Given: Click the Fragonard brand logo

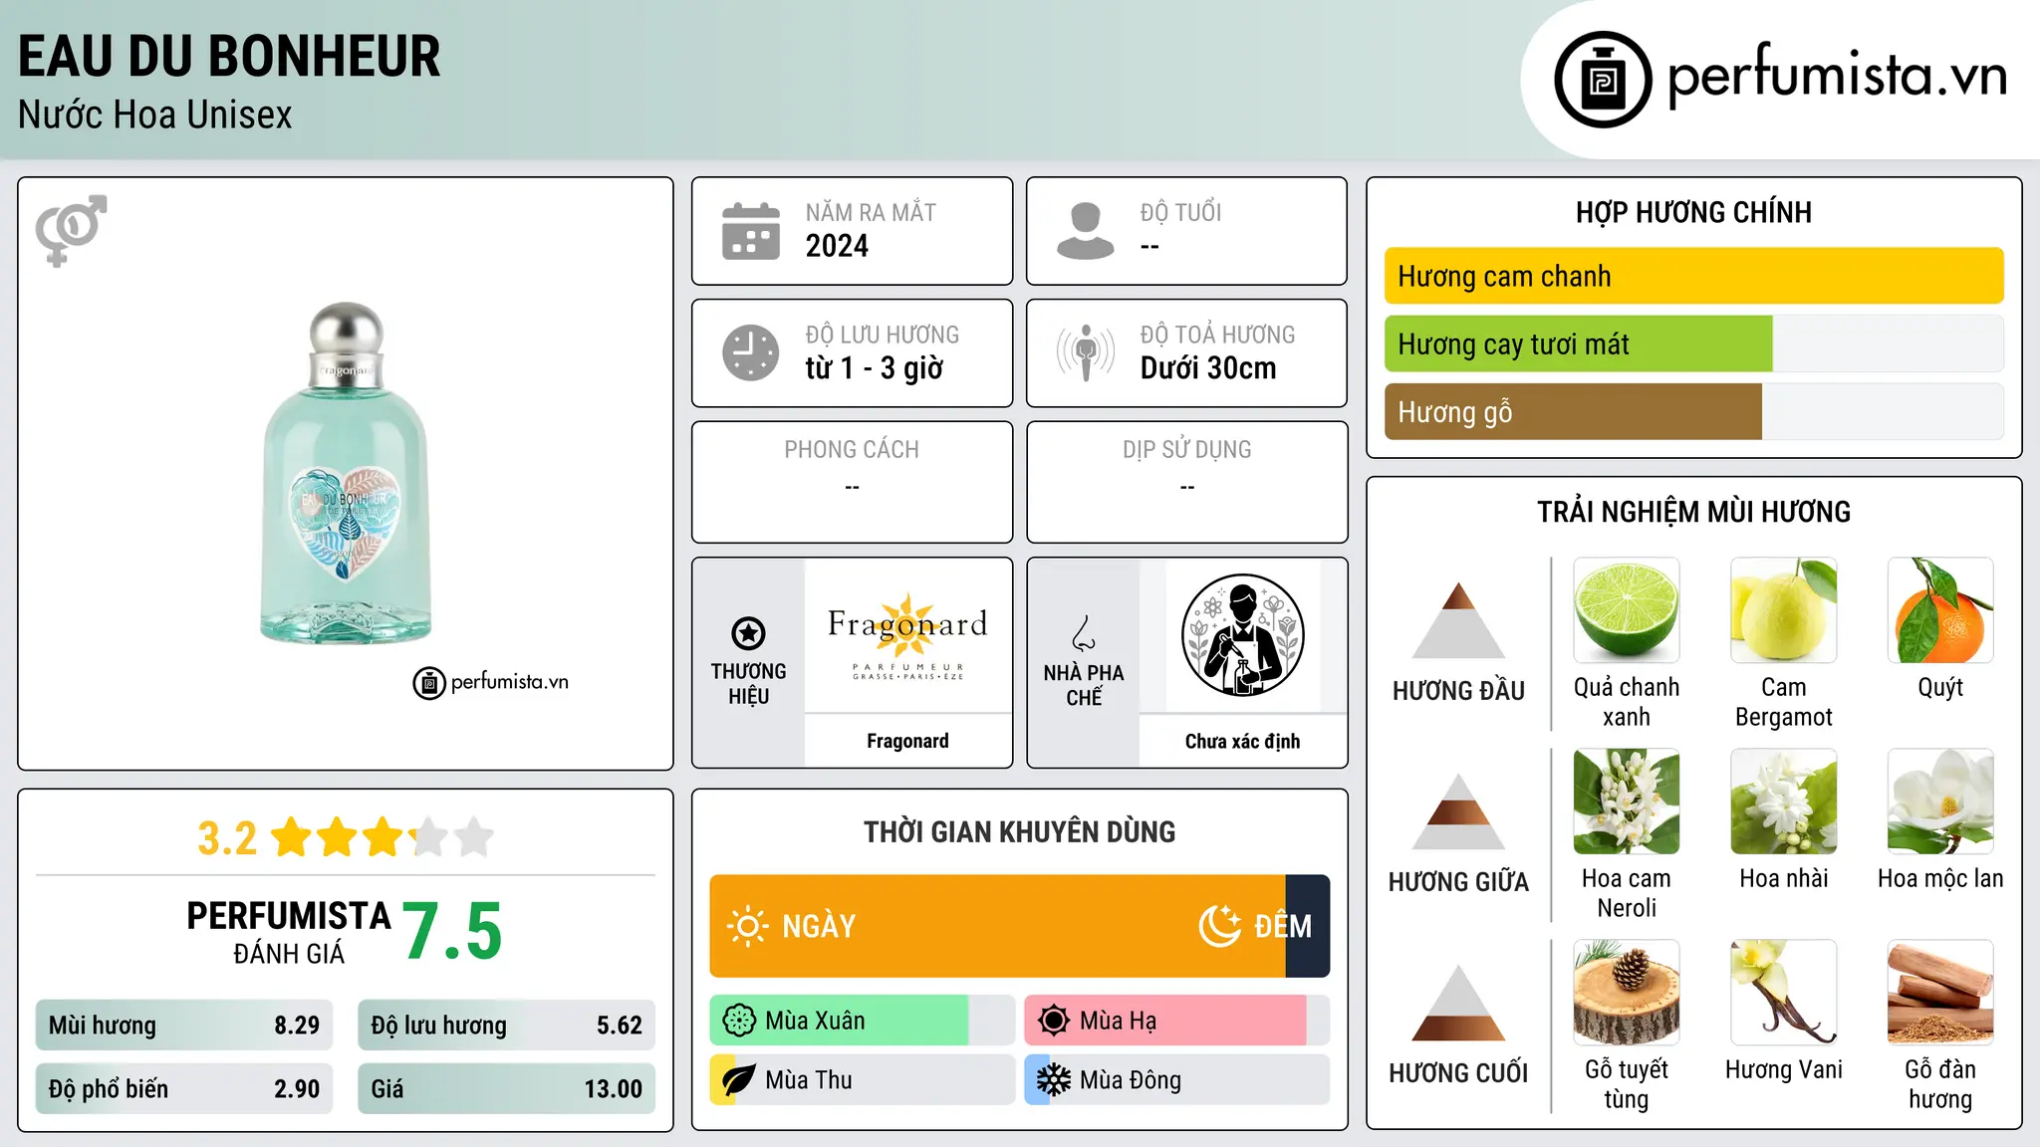Looking at the screenshot, I should point(907,636).
